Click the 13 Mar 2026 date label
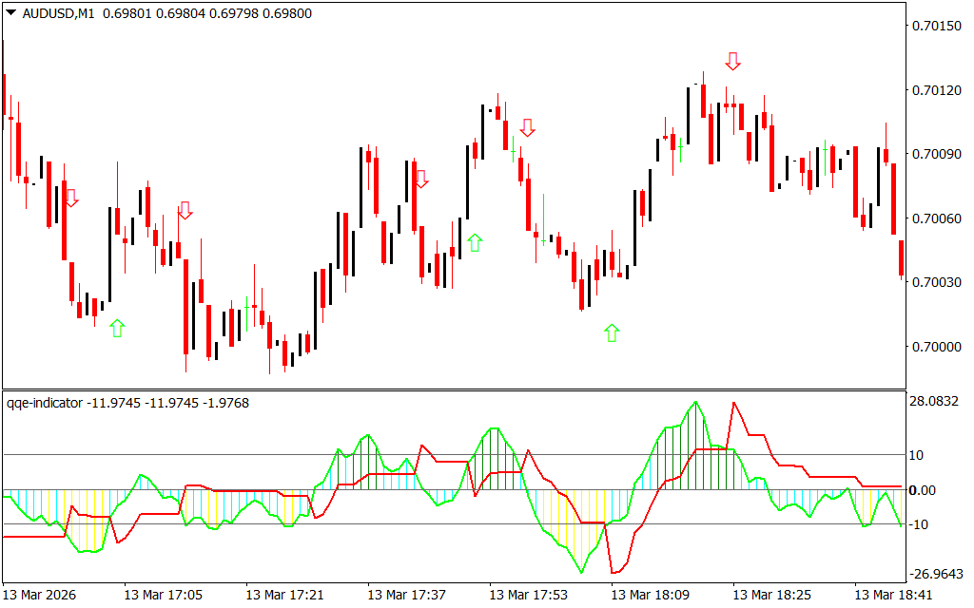 (x=40, y=595)
